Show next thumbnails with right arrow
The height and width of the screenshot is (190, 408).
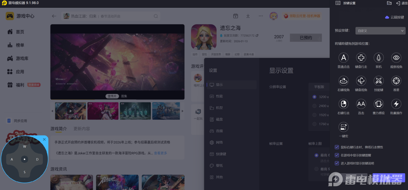pos(182,111)
